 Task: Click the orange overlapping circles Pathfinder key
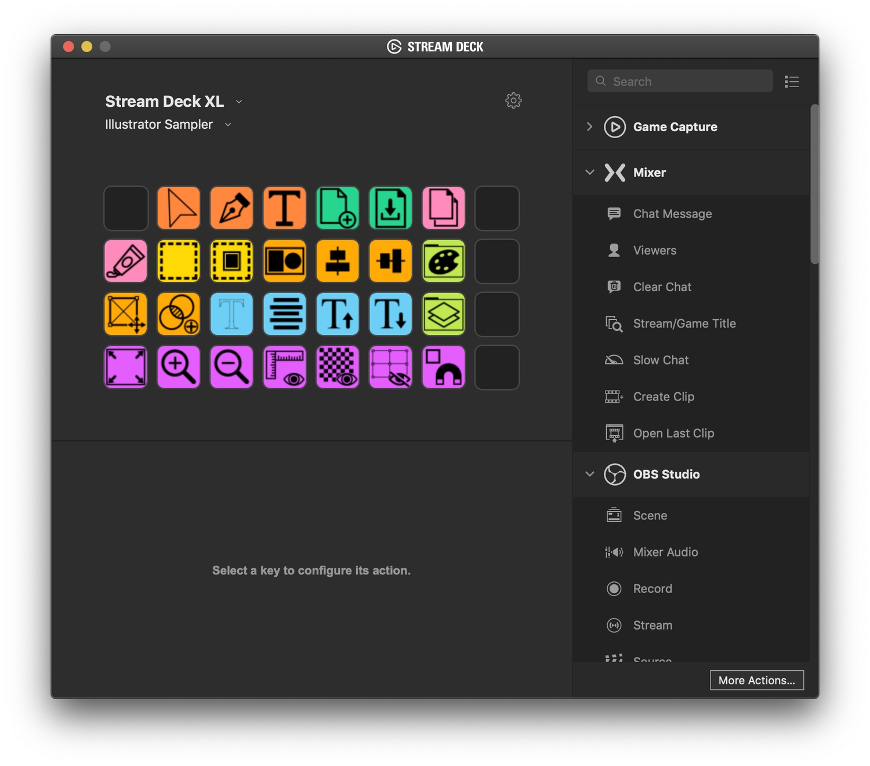pyautogui.click(x=179, y=314)
